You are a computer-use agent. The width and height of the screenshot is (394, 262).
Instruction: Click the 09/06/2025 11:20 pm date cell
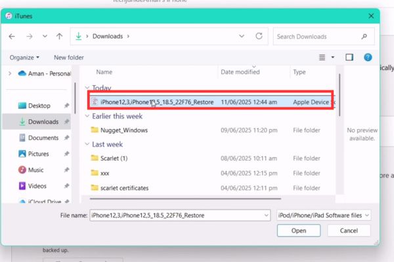[x=249, y=130]
